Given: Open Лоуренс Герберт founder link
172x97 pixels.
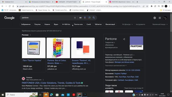Looking at the screenshot, I should (120, 74).
